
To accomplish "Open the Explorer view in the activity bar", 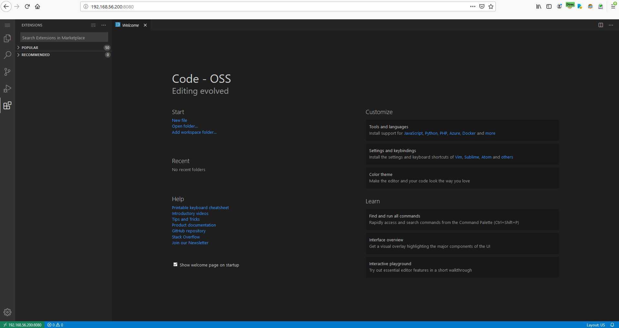I will [7, 38].
